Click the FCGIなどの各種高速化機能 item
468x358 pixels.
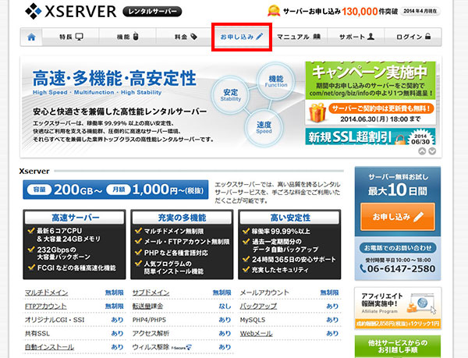tap(72, 268)
